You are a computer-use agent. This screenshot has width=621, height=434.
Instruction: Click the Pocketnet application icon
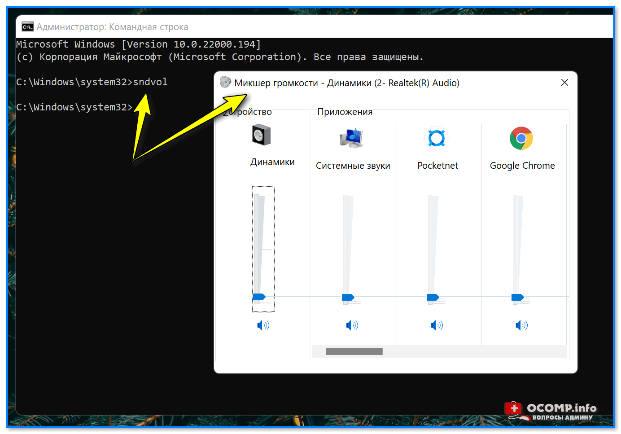pyautogui.click(x=437, y=138)
